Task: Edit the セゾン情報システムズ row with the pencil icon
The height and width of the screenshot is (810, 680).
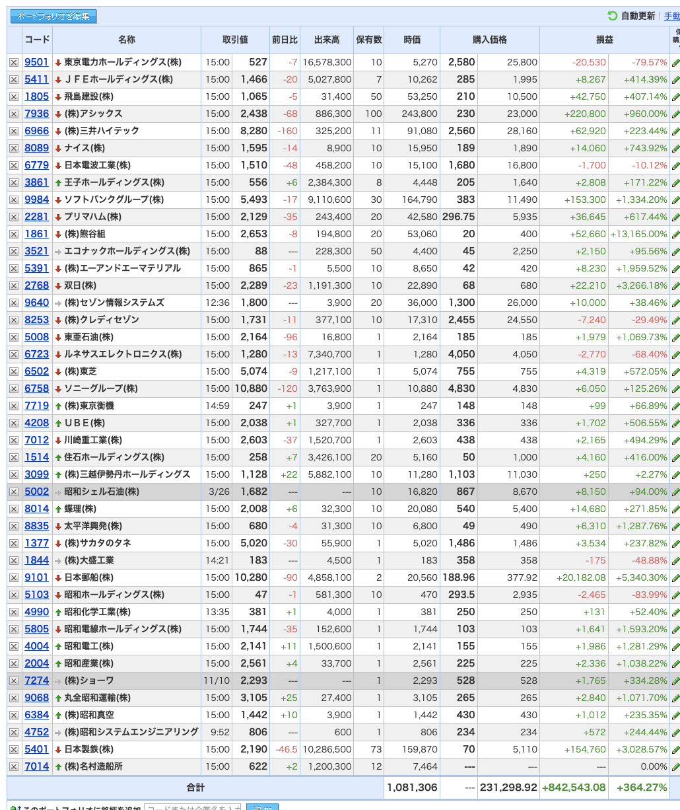Action: coord(675,303)
